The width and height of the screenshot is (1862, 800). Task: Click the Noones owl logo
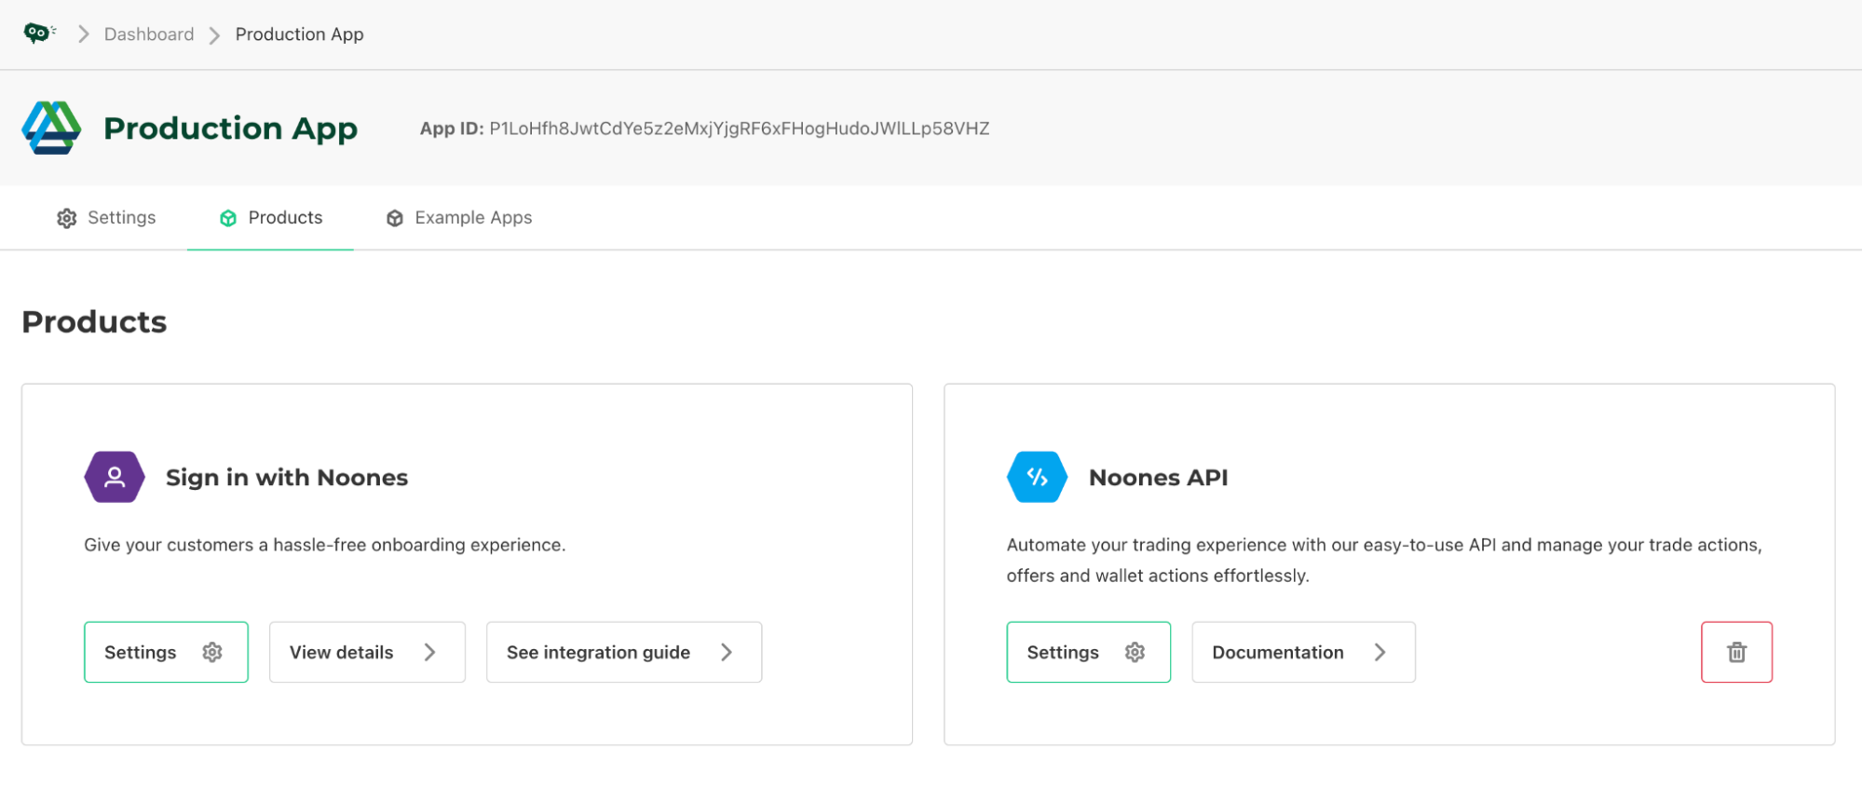[x=39, y=34]
